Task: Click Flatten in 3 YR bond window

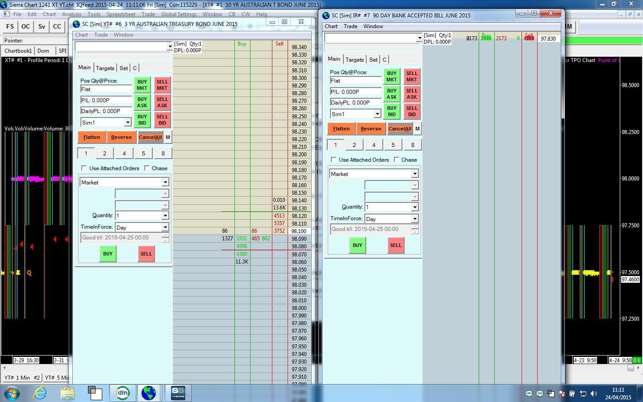Action: [92, 137]
